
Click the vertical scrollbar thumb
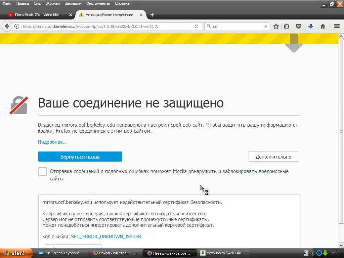point(341,132)
